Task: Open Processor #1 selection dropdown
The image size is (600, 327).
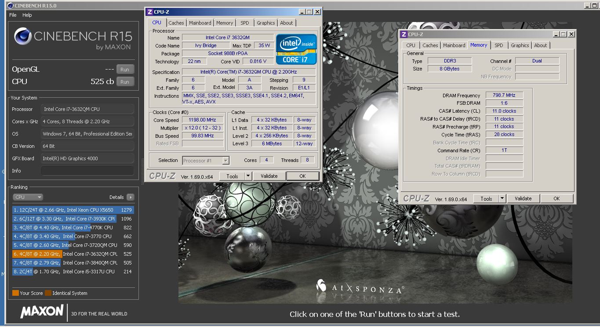Action: tap(206, 161)
